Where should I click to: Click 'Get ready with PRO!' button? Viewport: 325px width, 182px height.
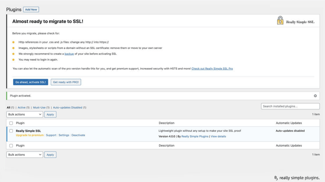(x=66, y=82)
